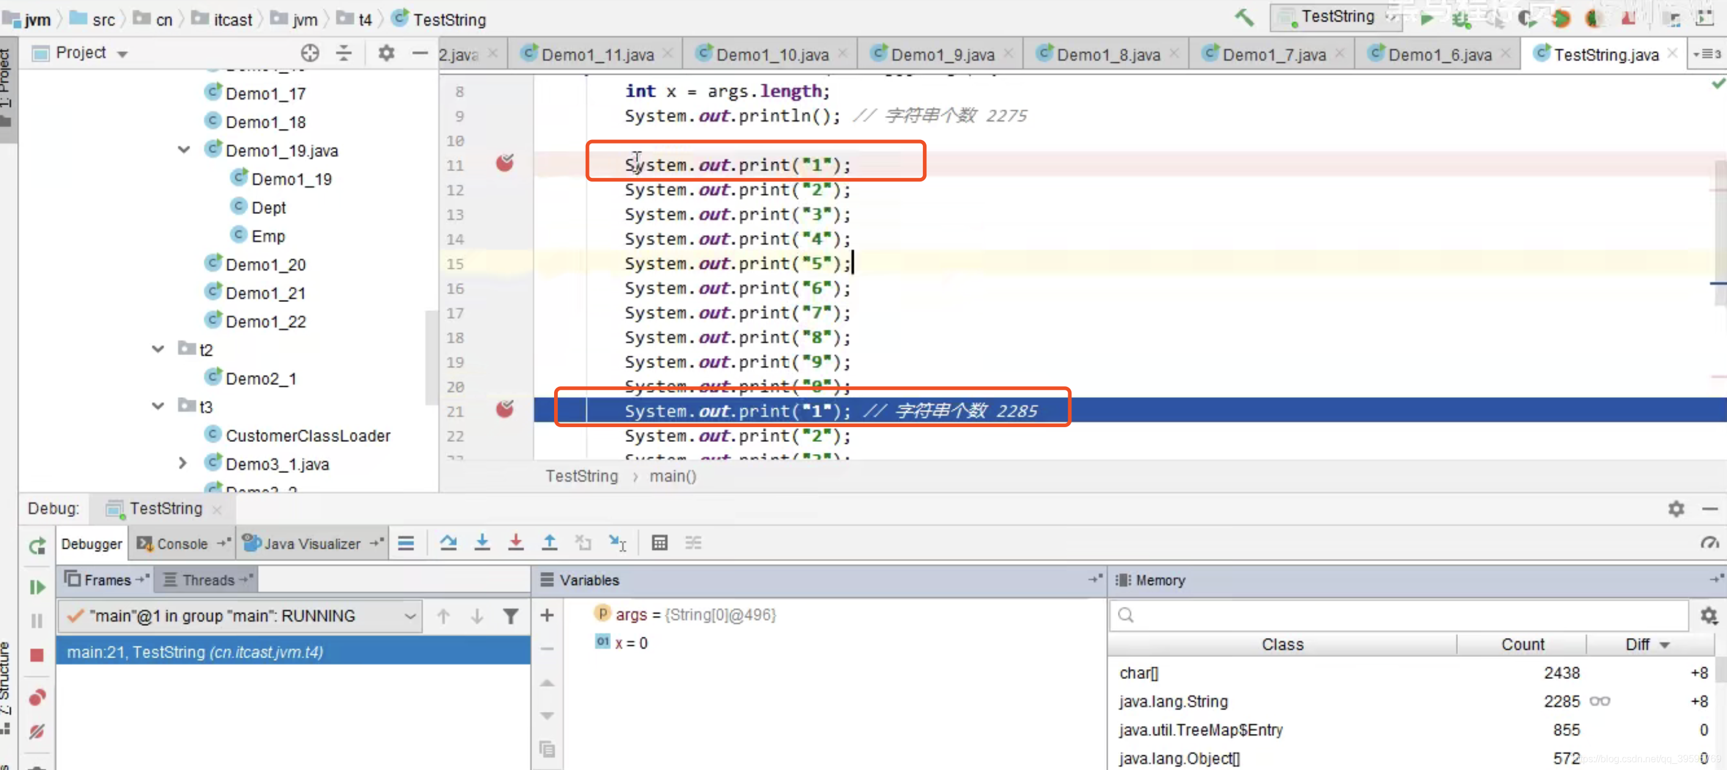This screenshot has height=770, width=1727.
Task: Select Dept class in the project tree
Action: click(x=268, y=208)
